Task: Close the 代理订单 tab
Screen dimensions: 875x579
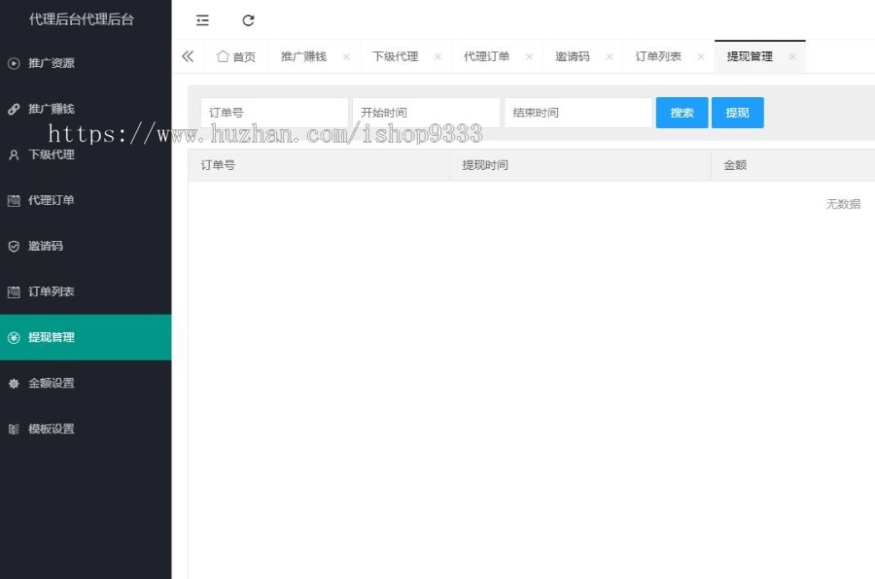Action: pyautogui.click(x=529, y=56)
